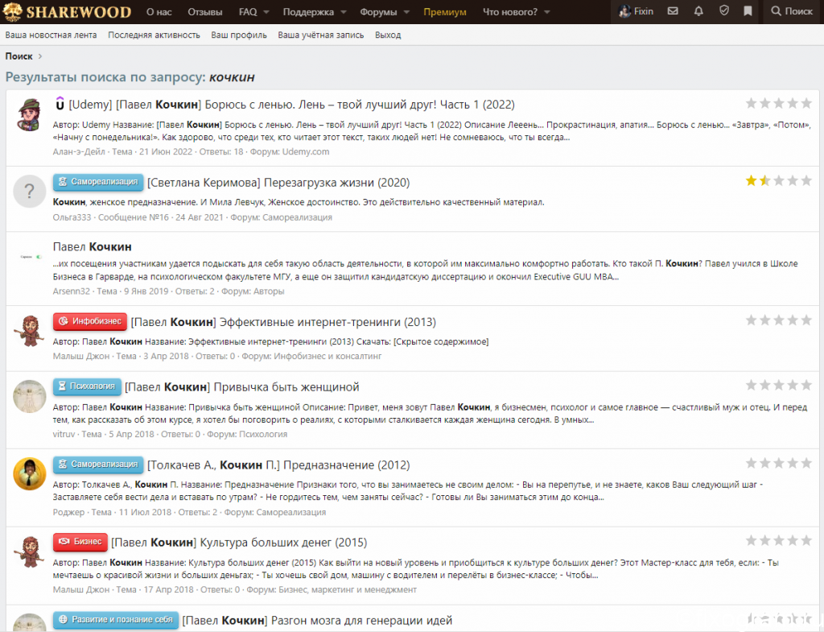
Task: Open Культура больших денег (2015) thread
Action: pyautogui.click(x=239, y=542)
